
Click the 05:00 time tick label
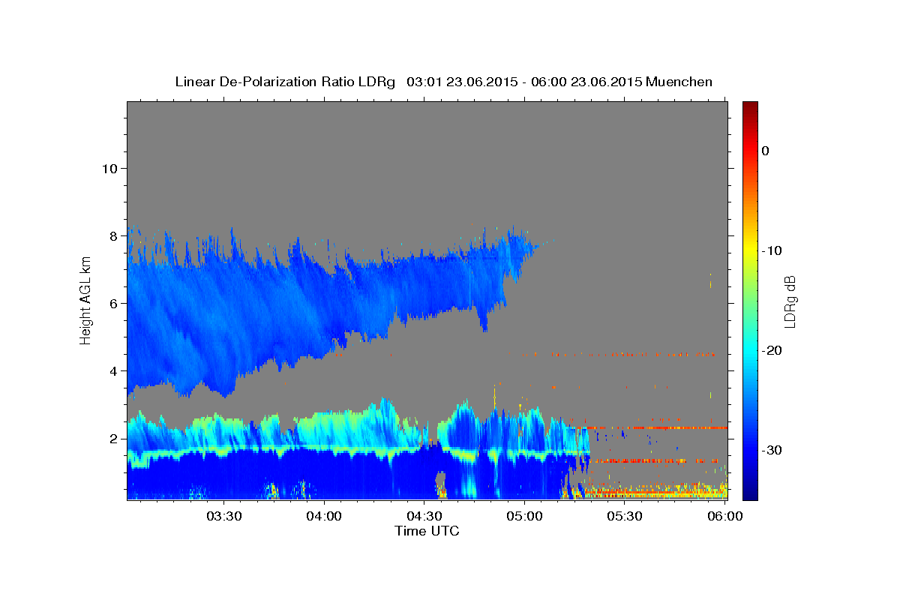[524, 516]
